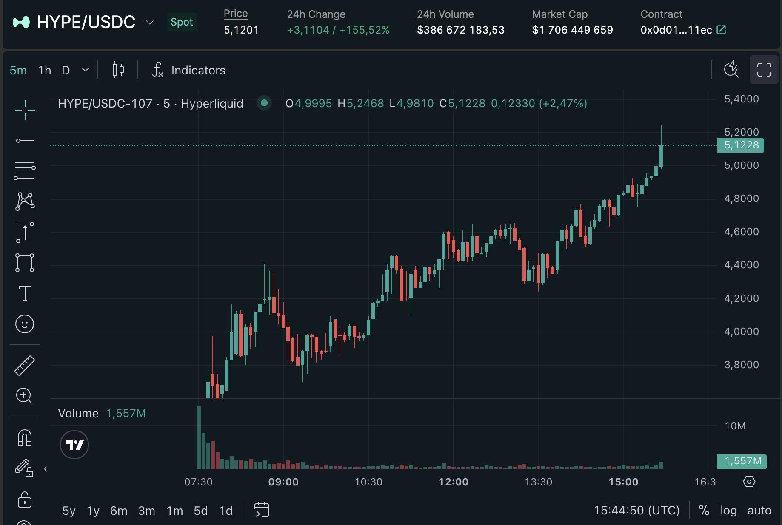The image size is (782, 525).
Task: Toggle magnet mode snapping
Action: (x=25, y=437)
